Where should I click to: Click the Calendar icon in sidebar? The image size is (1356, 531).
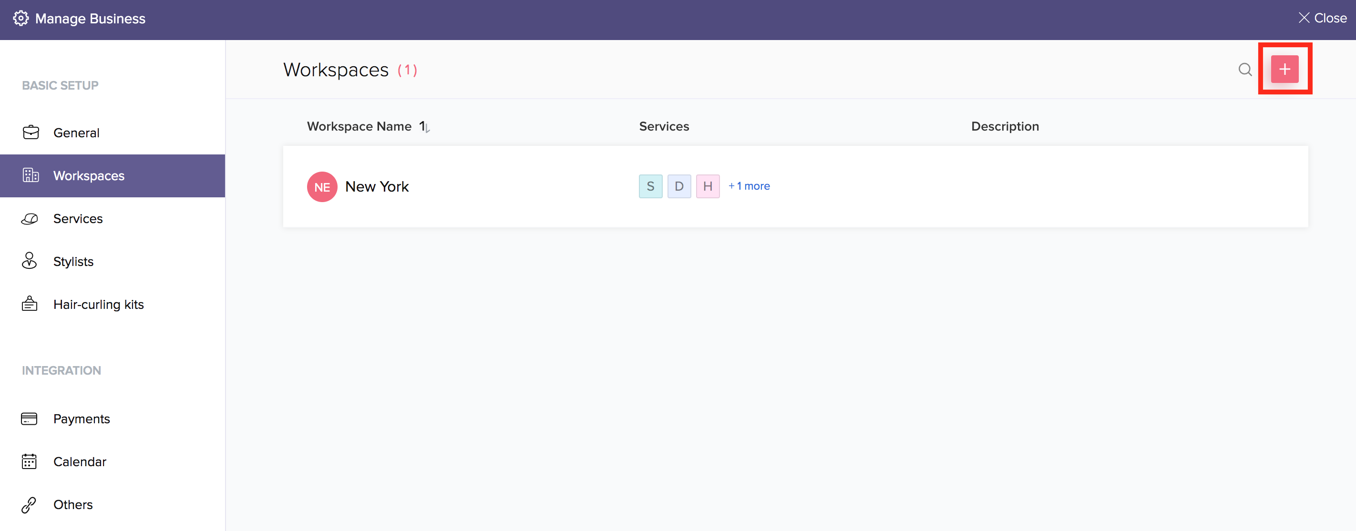coord(30,461)
